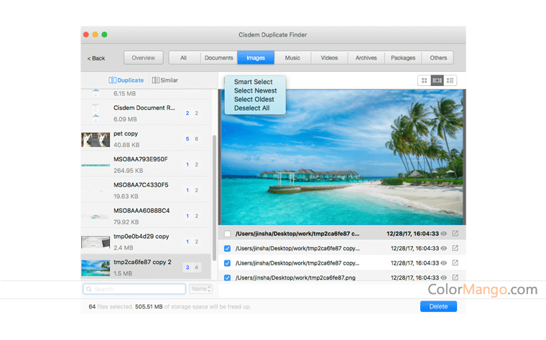This screenshot has height=340, width=546.
Task: Click the Delete button
Action: point(438,306)
